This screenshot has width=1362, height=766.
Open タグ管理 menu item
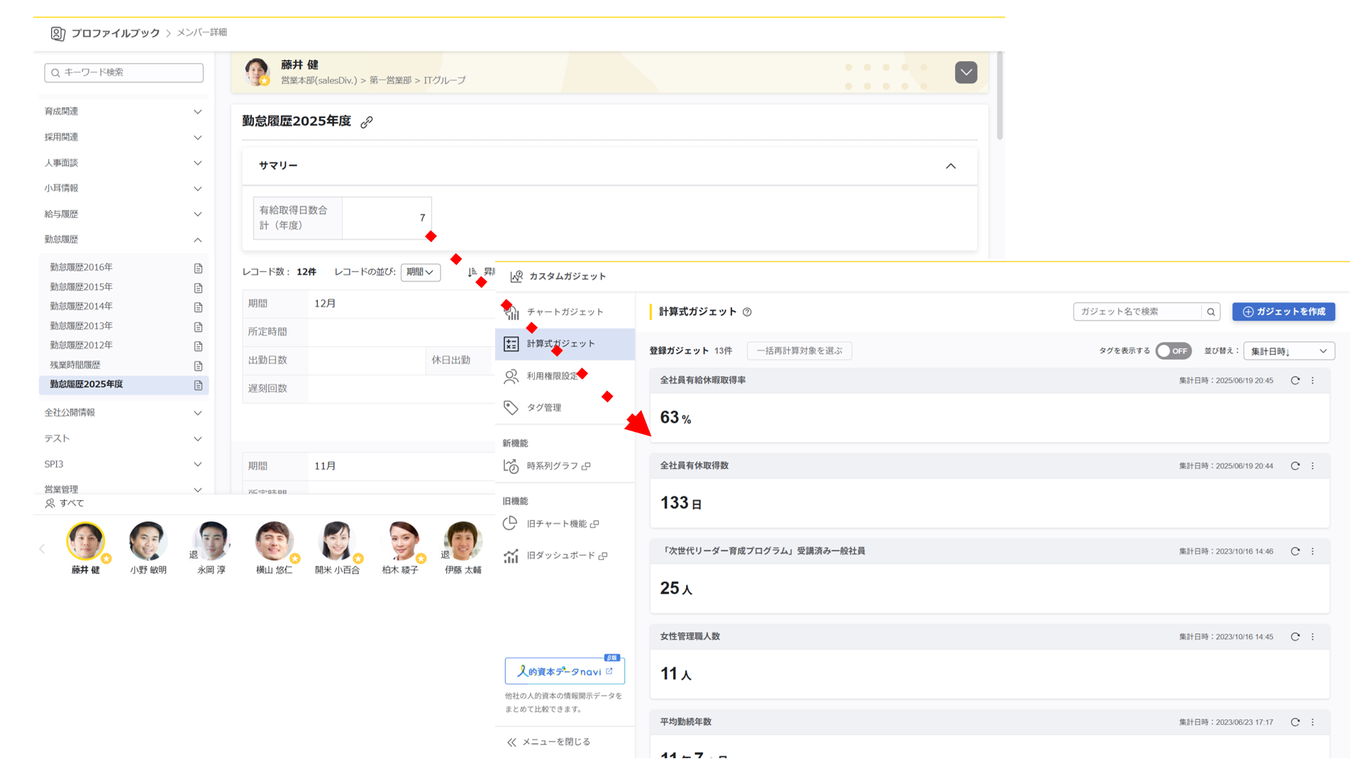(x=543, y=408)
